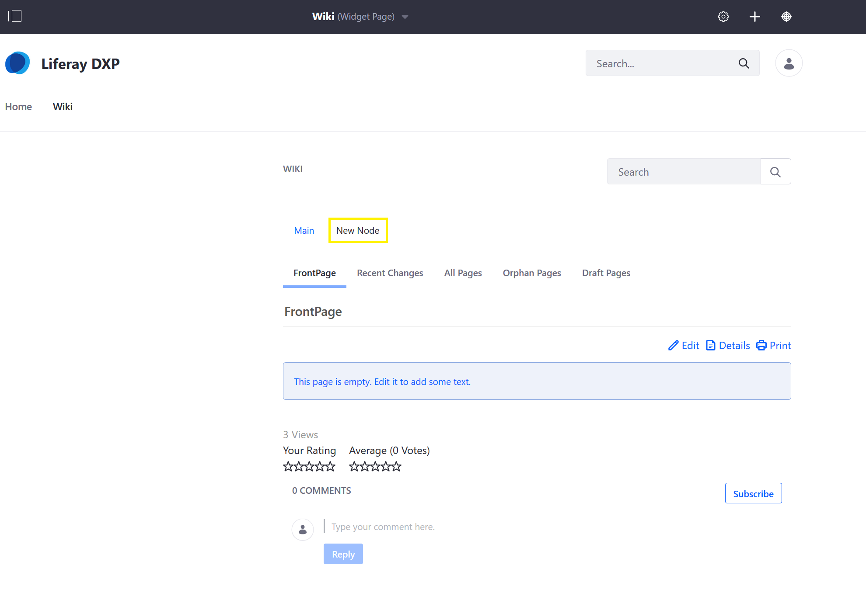
Task: Switch to the Recent Changes tab
Action: coord(390,273)
